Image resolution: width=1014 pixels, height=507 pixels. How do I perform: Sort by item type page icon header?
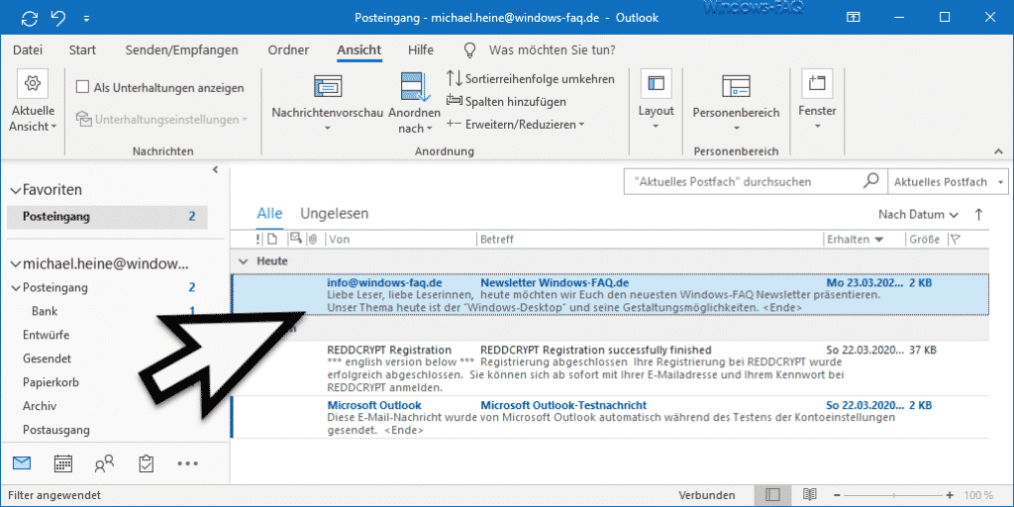coord(272,240)
